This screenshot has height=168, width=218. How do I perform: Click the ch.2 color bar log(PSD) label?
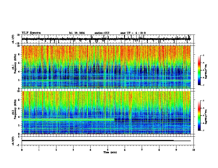pyautogui.click(x=206, y=117)
